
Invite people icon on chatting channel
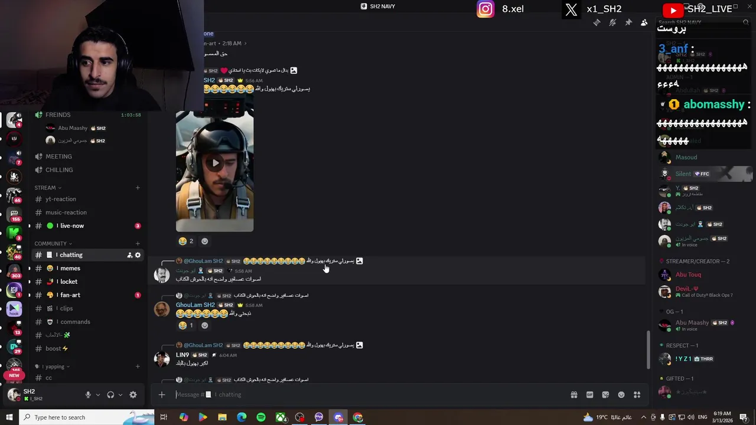point(129,255)
